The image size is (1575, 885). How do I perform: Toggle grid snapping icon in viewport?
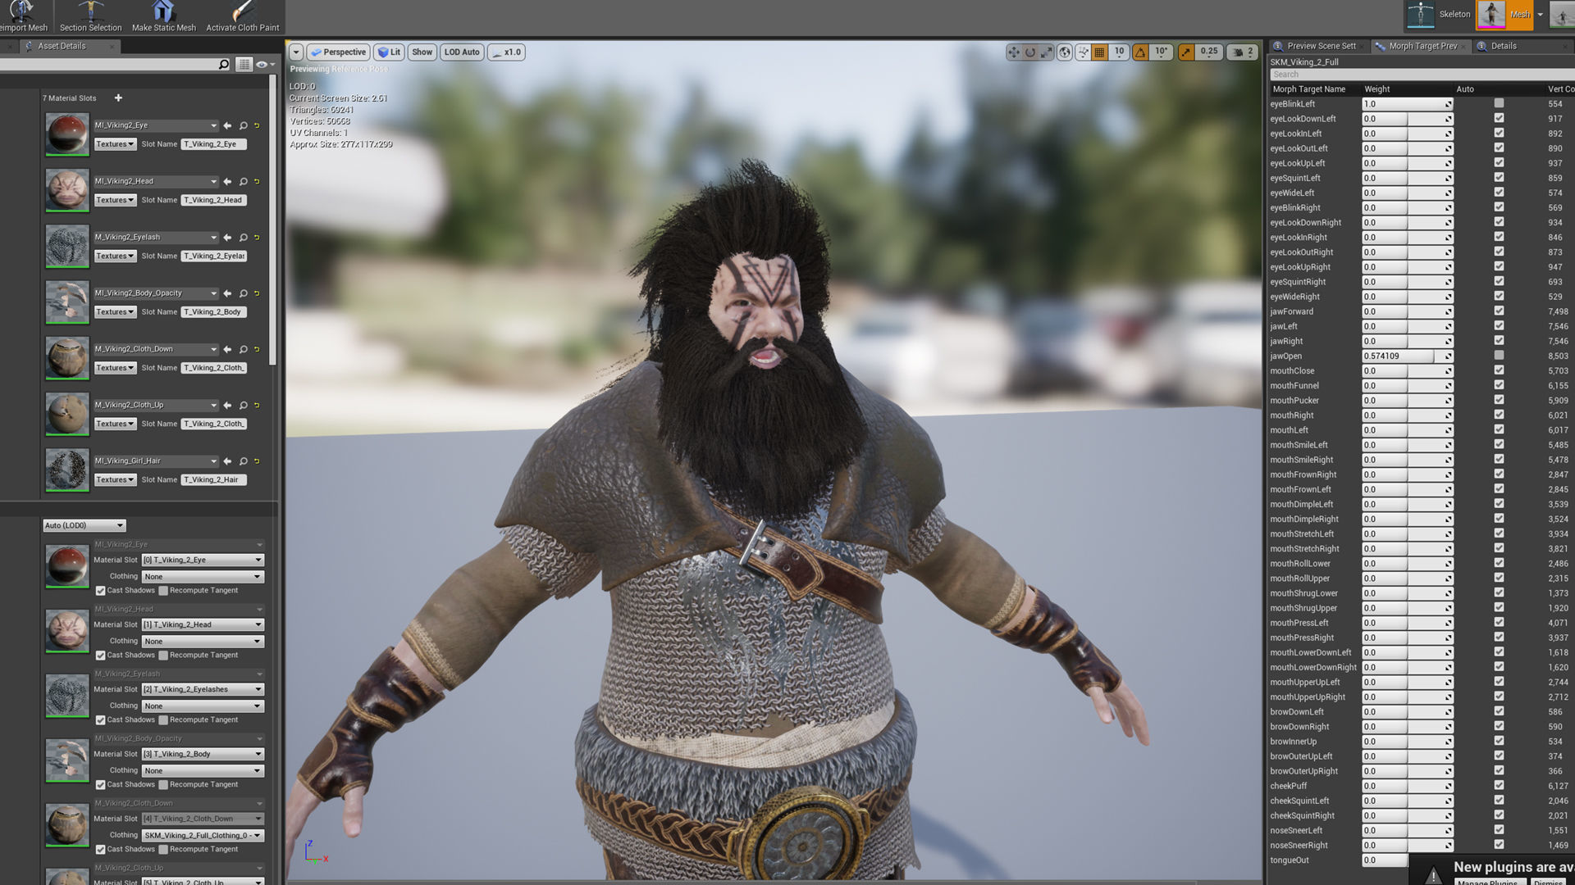pos(1100,52)
